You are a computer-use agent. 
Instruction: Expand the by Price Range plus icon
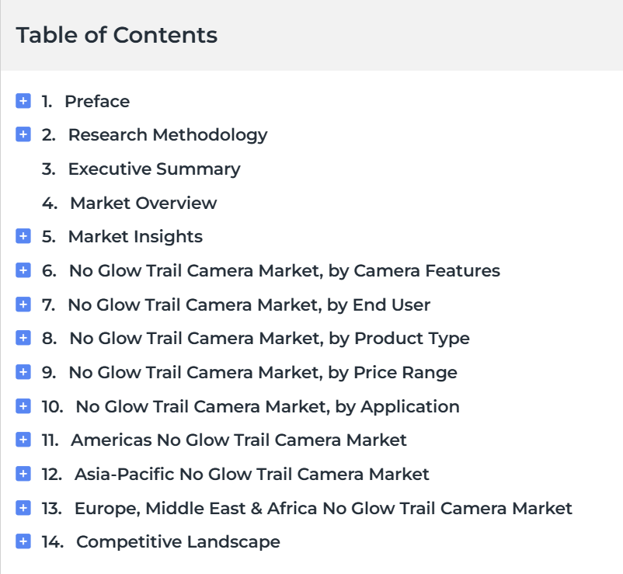(23, 372)
